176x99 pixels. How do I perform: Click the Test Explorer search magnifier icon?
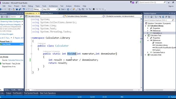(x=21, y=16)
